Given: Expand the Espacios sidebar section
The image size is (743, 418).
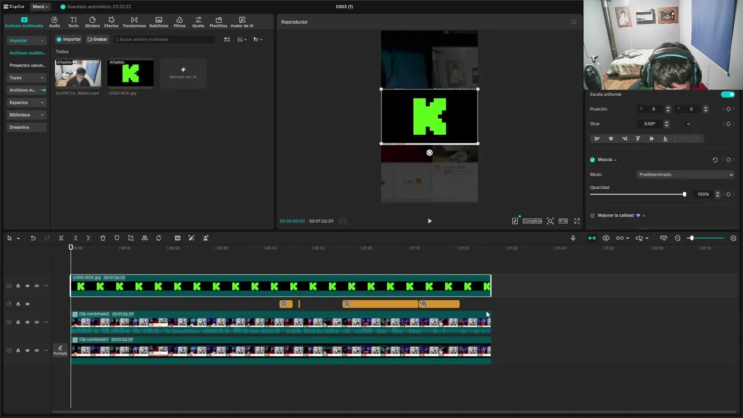Looking at the screenshot, I should [x=26, y=102].
